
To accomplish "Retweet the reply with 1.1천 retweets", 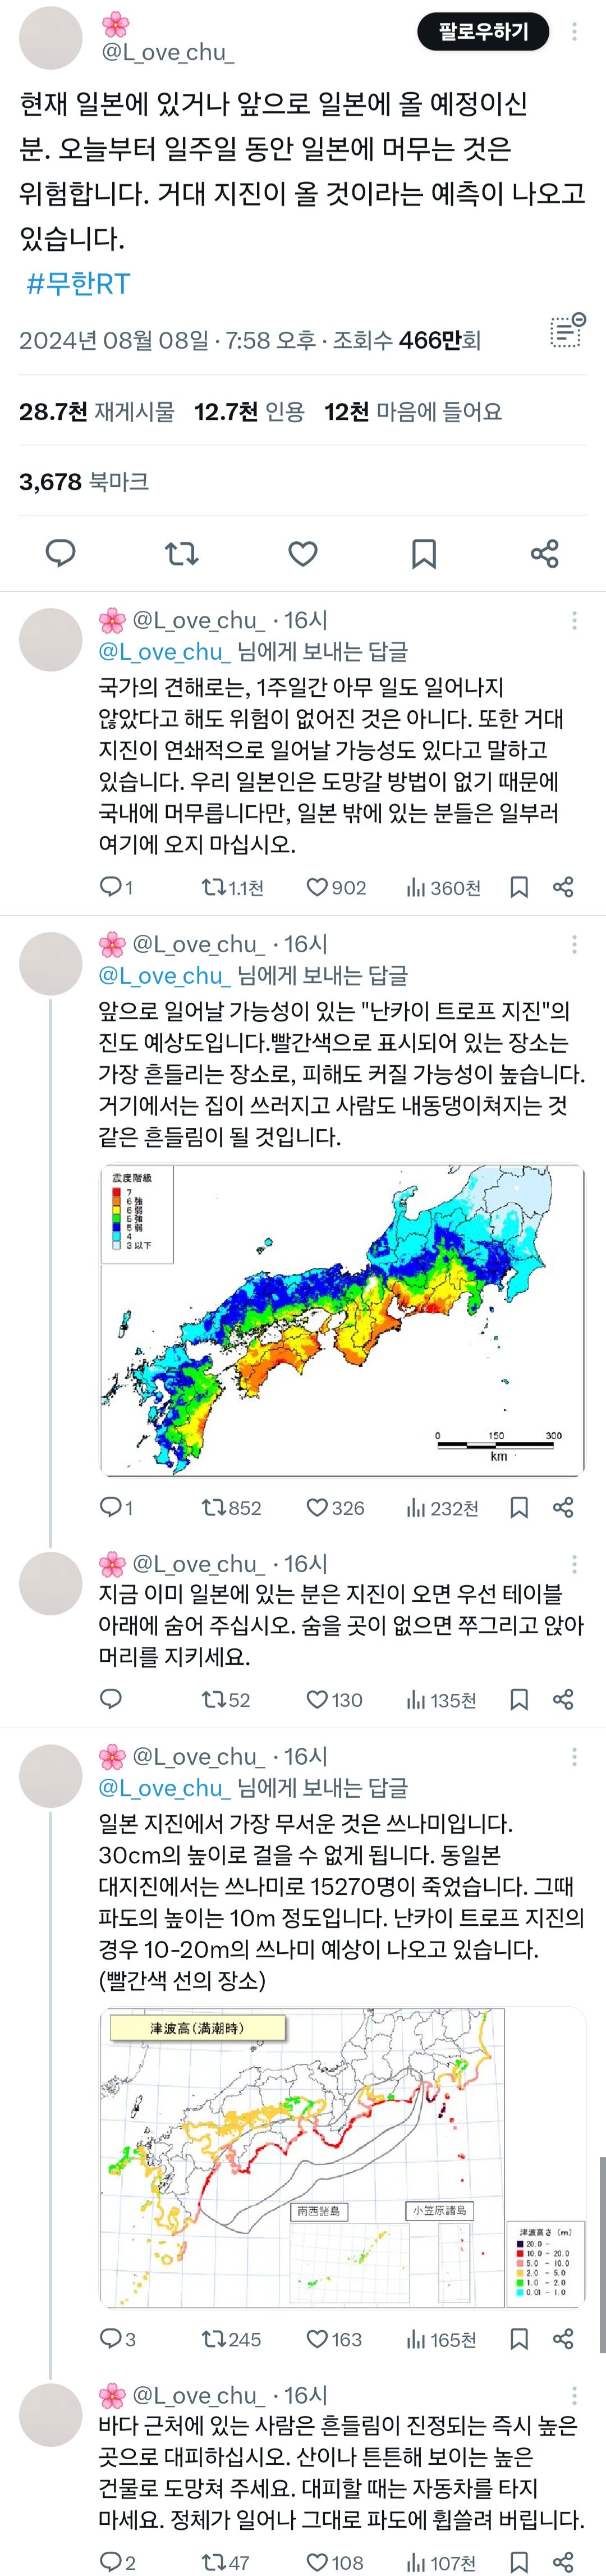I will 232,887.
